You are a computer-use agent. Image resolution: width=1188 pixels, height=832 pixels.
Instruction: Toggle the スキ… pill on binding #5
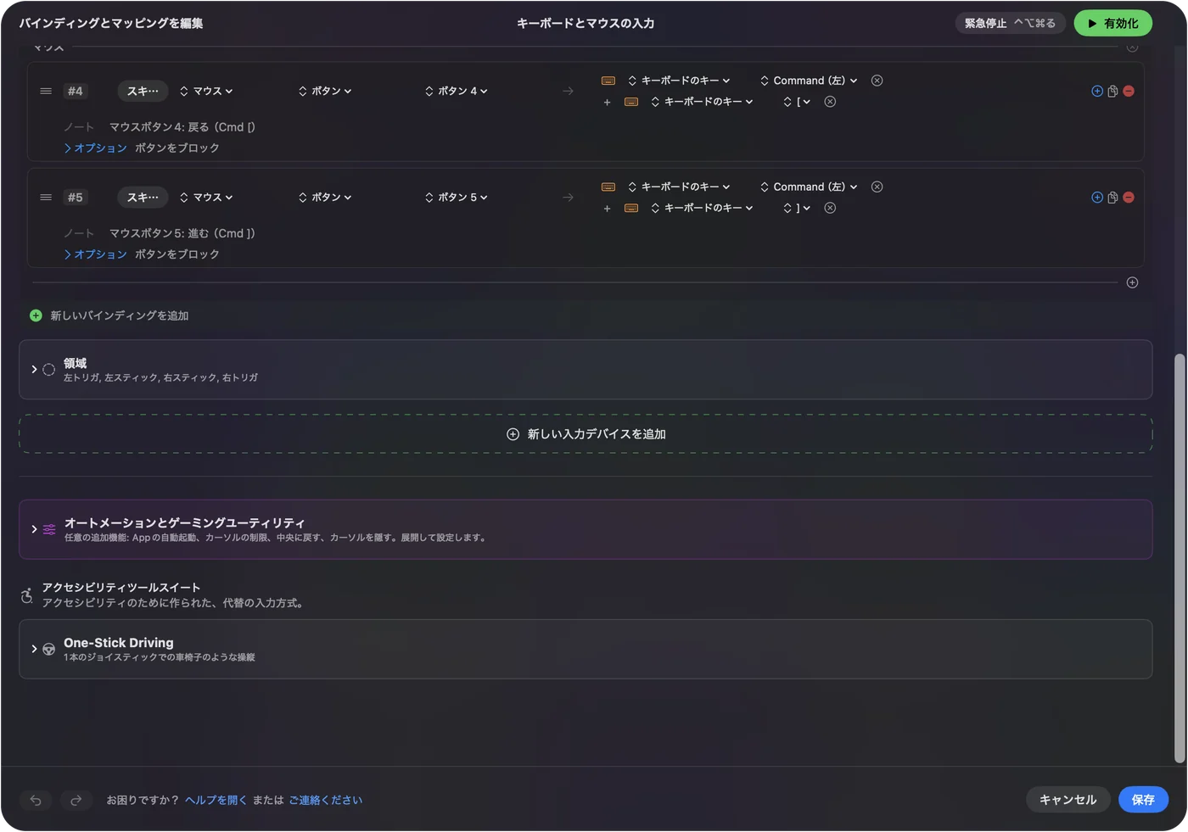143,197
